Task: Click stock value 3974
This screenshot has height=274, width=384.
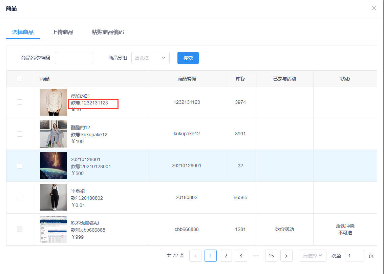Action: click(240, 102)
